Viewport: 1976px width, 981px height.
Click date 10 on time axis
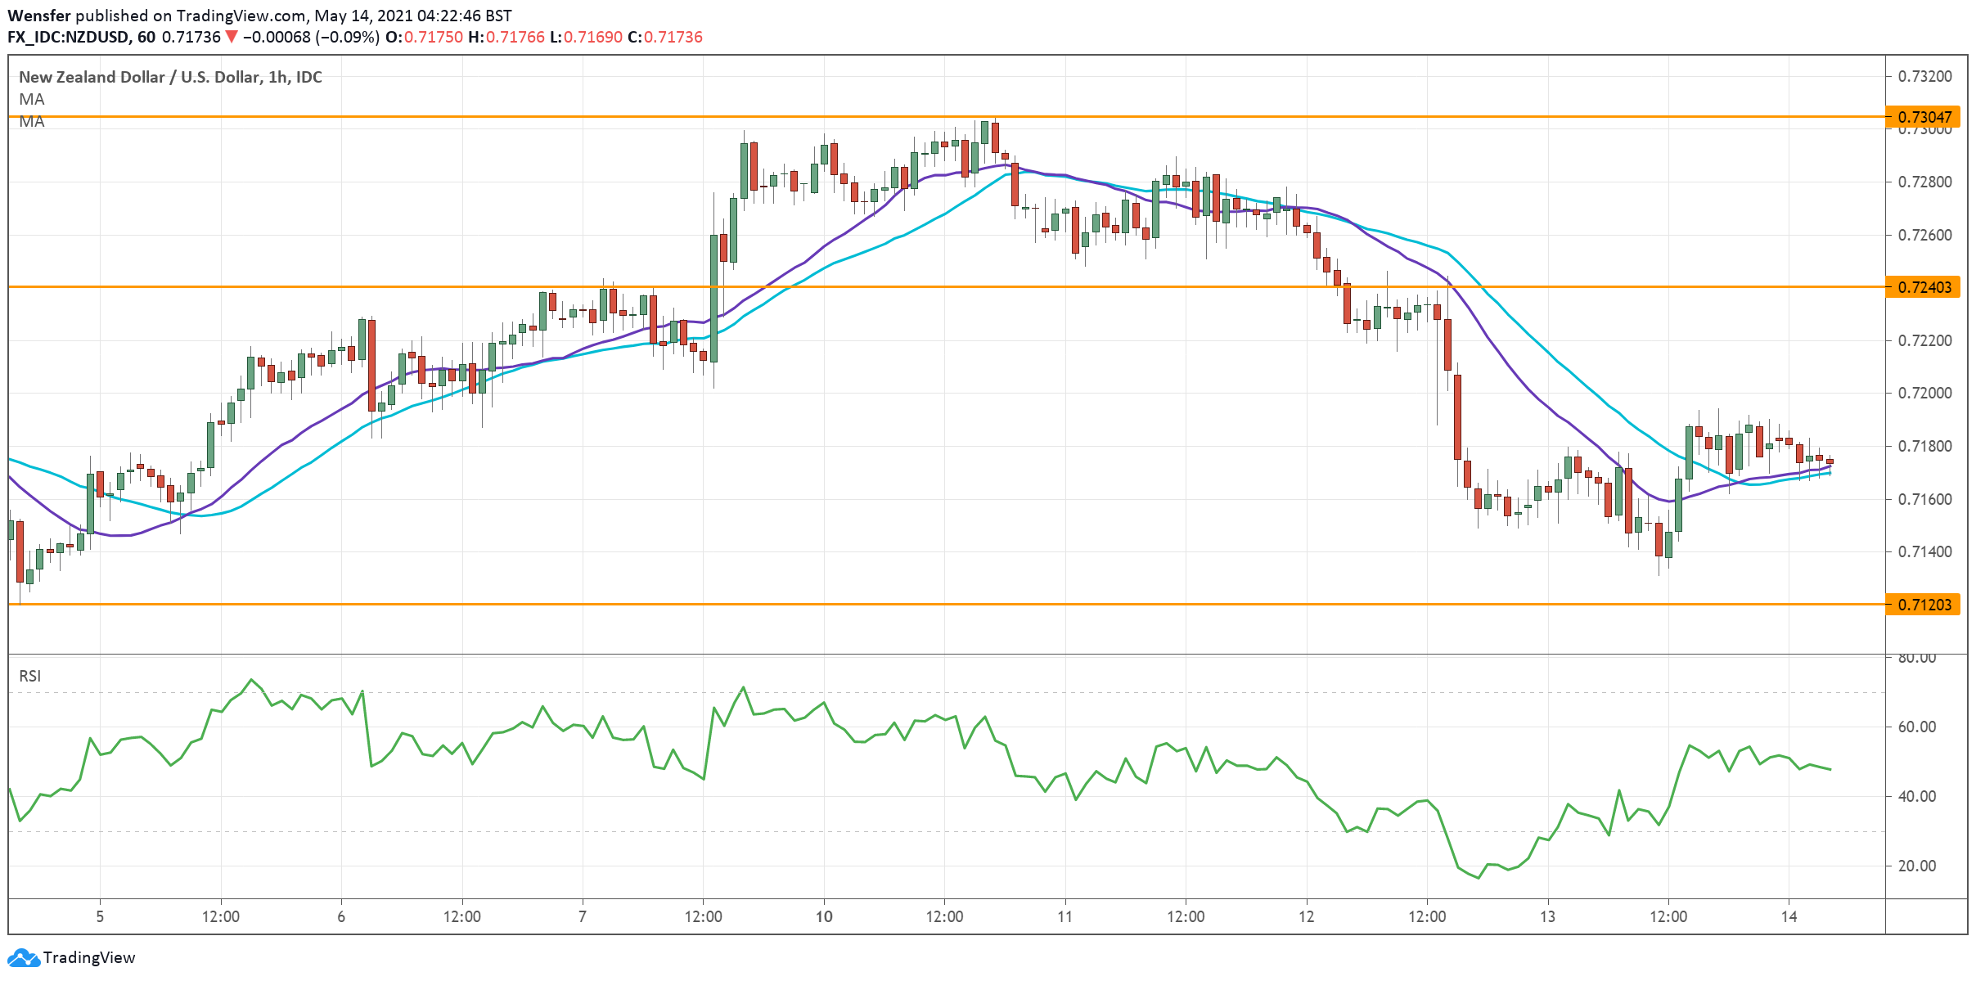(824, 916)
